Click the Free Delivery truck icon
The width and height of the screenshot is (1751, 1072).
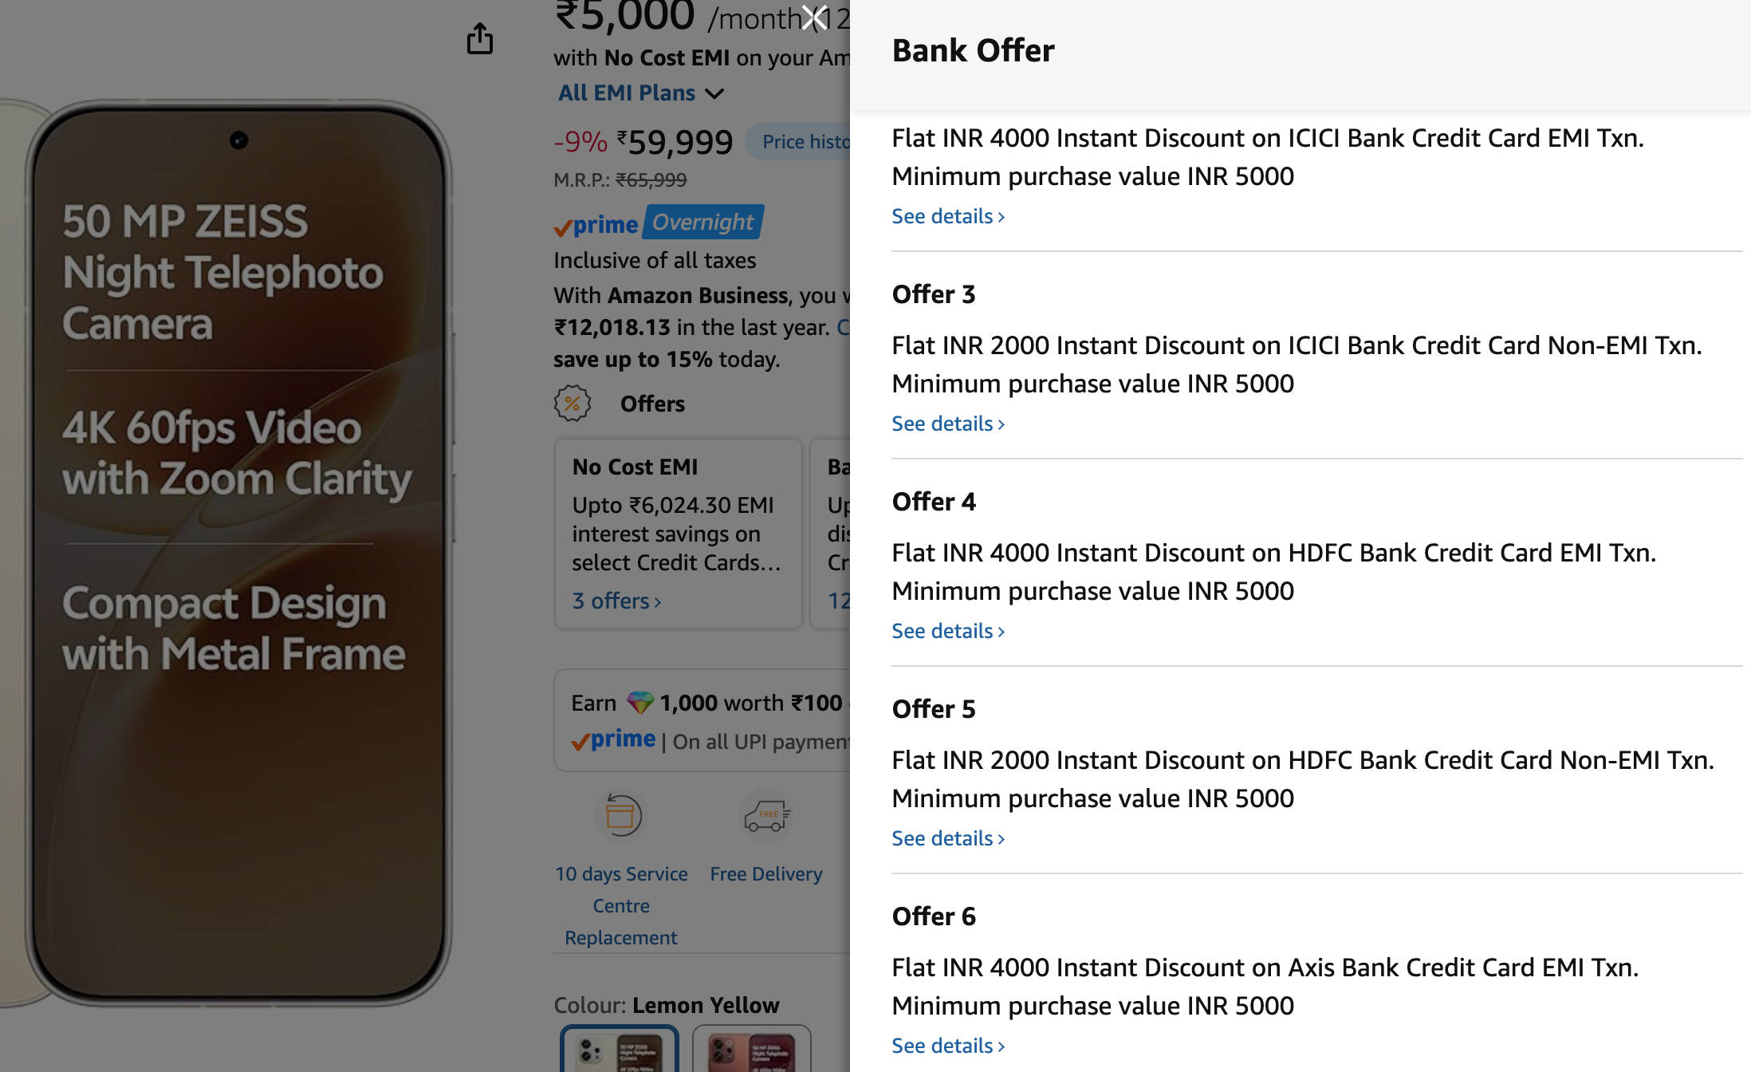tap(766, 816)
